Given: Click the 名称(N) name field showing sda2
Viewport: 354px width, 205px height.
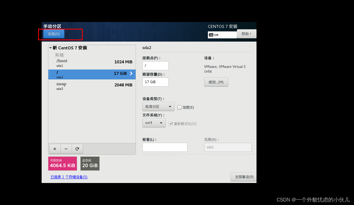Looking at the screenshot, I should click(x=228, y=147).
